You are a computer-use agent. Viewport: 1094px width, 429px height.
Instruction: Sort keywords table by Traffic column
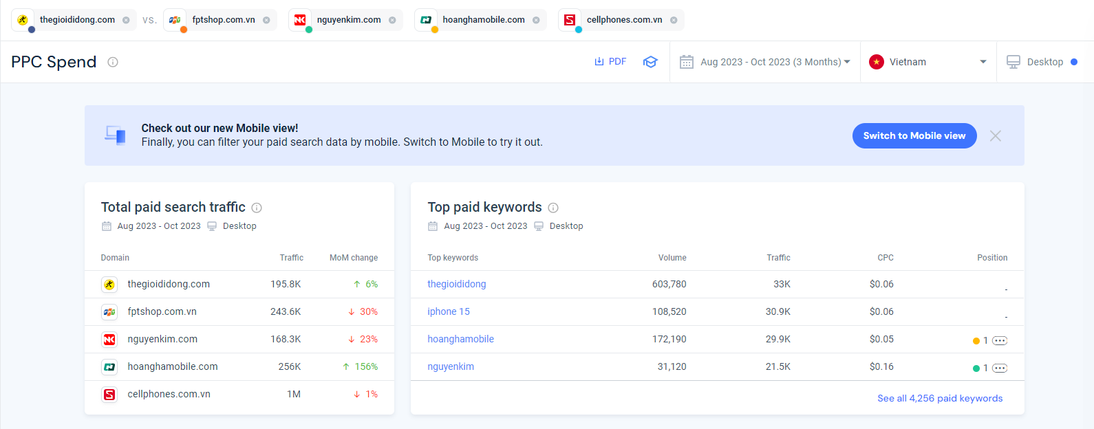(779, 258)
